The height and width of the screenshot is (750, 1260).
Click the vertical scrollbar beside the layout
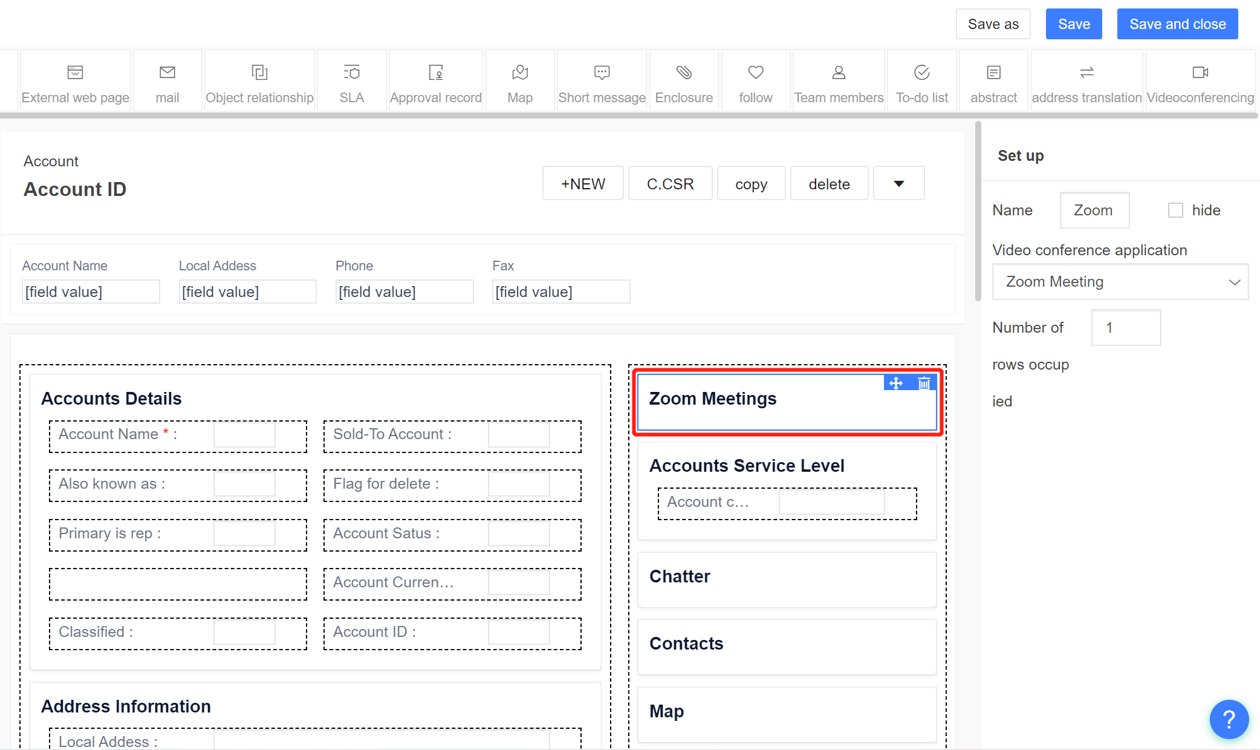(978, 212)
